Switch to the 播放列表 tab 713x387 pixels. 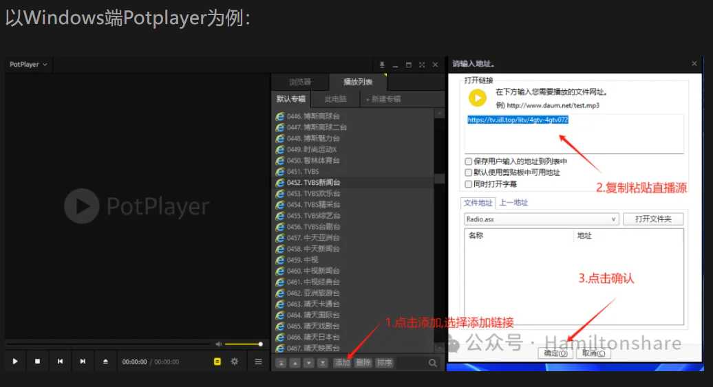pyautogui.click(x=358, y=82)
